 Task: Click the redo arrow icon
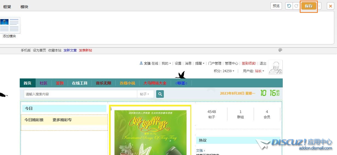(296, 6)
